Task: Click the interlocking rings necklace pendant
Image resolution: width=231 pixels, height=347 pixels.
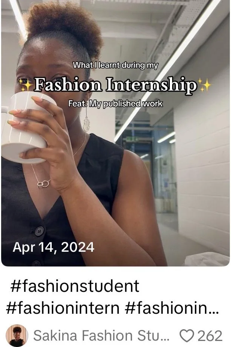Action: click(x=44, y=184)
